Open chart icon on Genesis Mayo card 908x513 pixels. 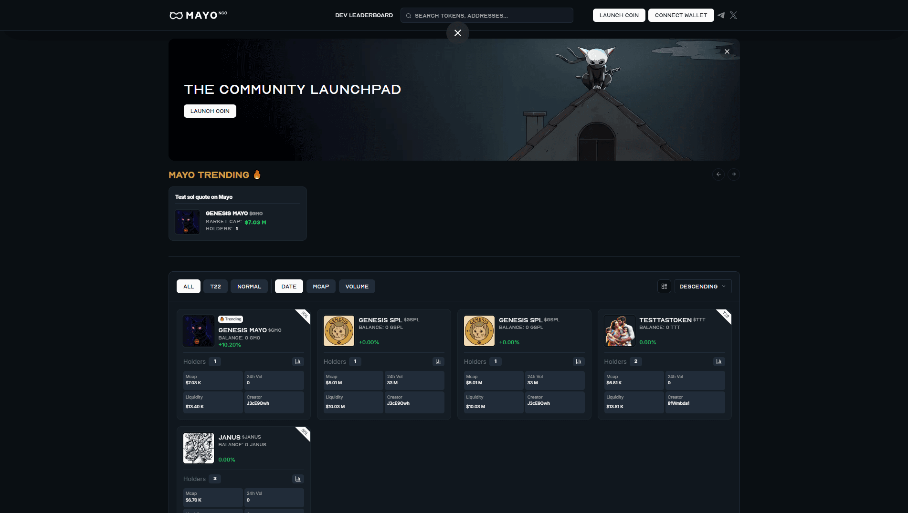pyautogui.click(x=298, y=362)
